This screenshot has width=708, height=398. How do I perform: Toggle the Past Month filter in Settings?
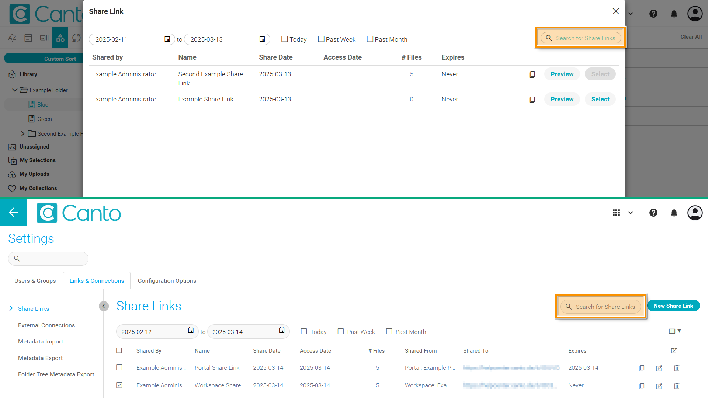point(389,331)
